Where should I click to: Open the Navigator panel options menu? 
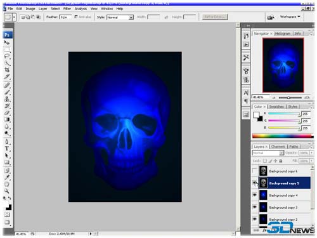tap(311, 34)
